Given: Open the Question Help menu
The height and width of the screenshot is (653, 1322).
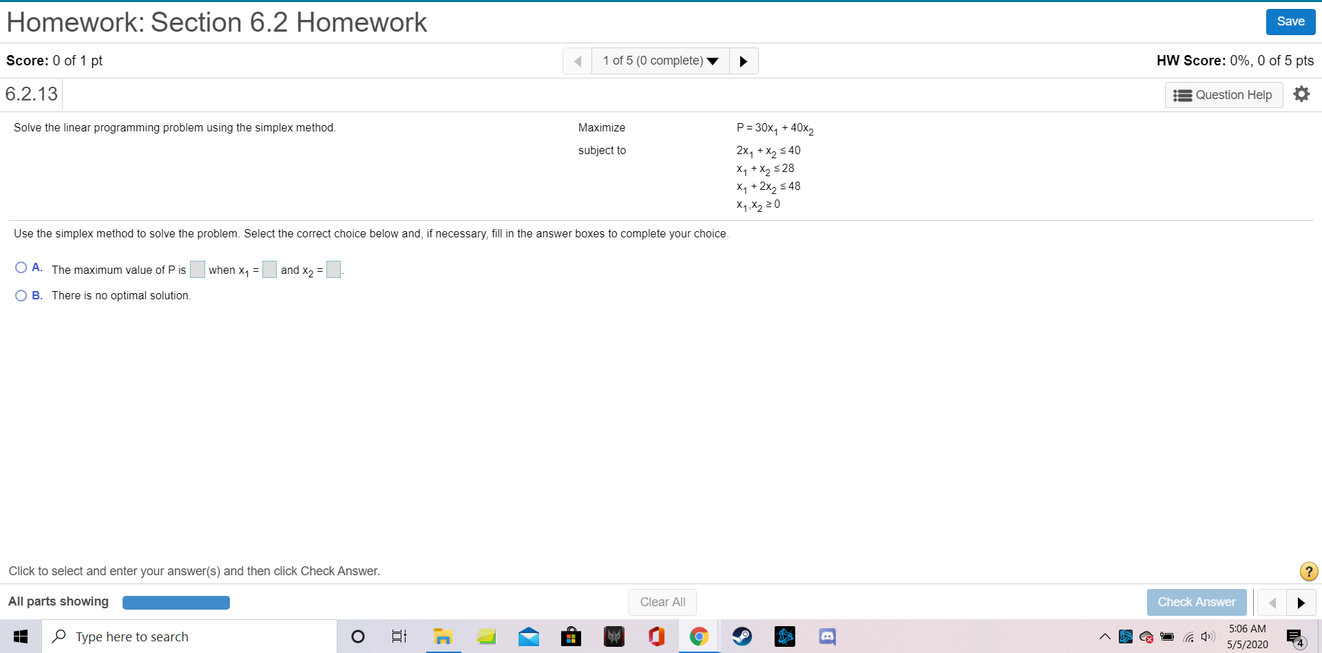Looking at the screenshot, I should click(1224, 94).
